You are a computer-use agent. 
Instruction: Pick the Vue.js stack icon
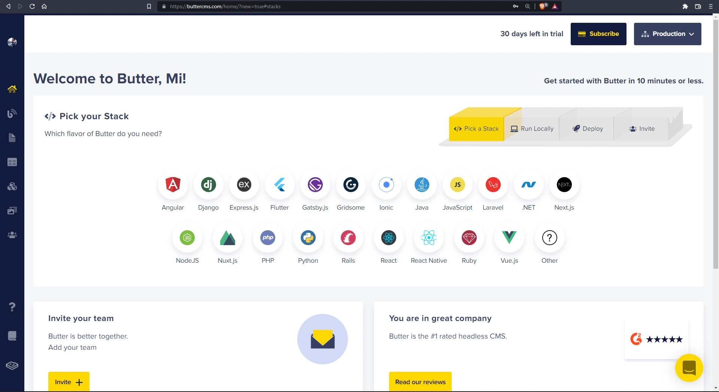509,237
